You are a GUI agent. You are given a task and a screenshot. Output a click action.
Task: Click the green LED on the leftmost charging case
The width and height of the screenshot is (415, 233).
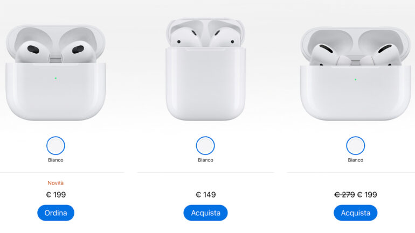(56, 78)
